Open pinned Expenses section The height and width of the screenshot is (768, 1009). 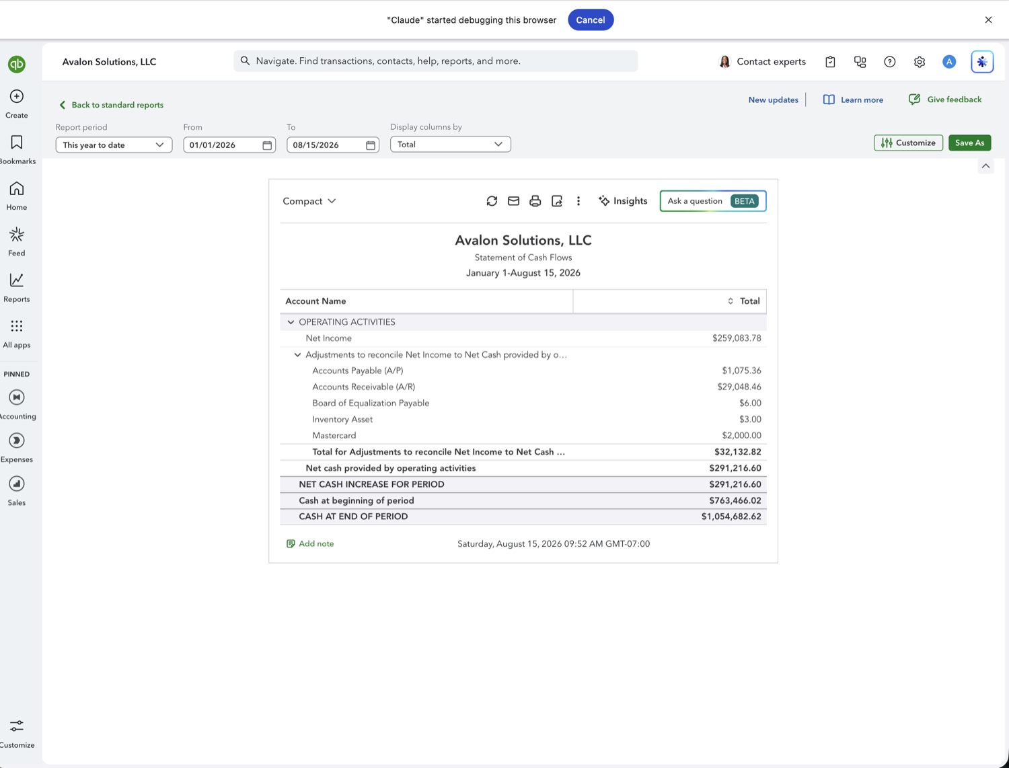[x=17, y=448]
